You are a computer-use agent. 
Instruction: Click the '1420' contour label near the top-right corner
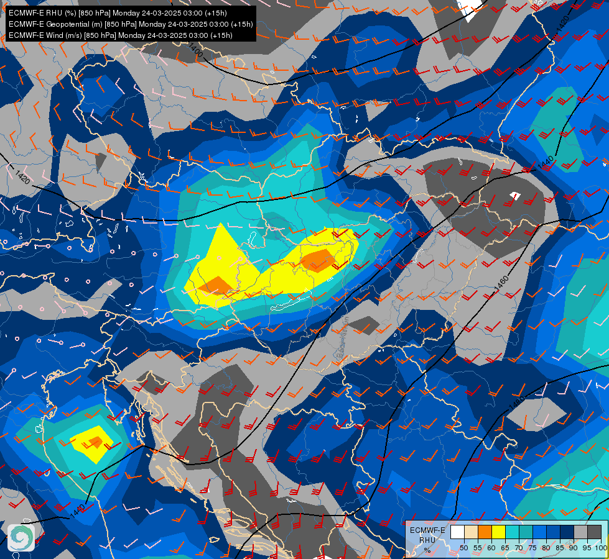click(563, 24)
